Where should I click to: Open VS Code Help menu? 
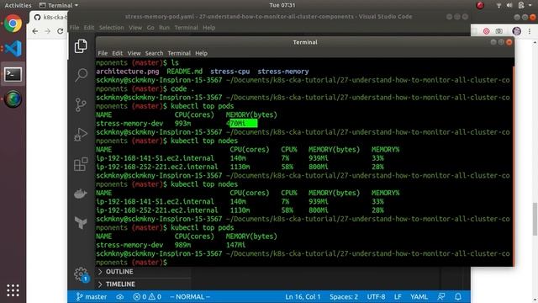click(208, 28)
